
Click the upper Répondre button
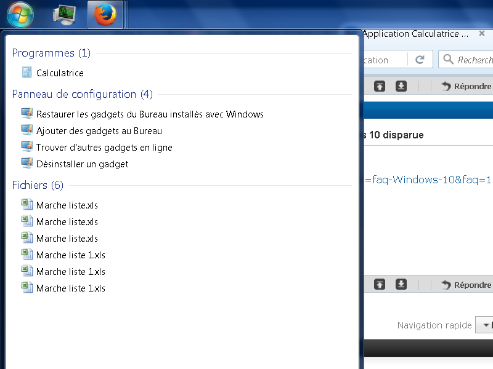click(x=467, y=86)
